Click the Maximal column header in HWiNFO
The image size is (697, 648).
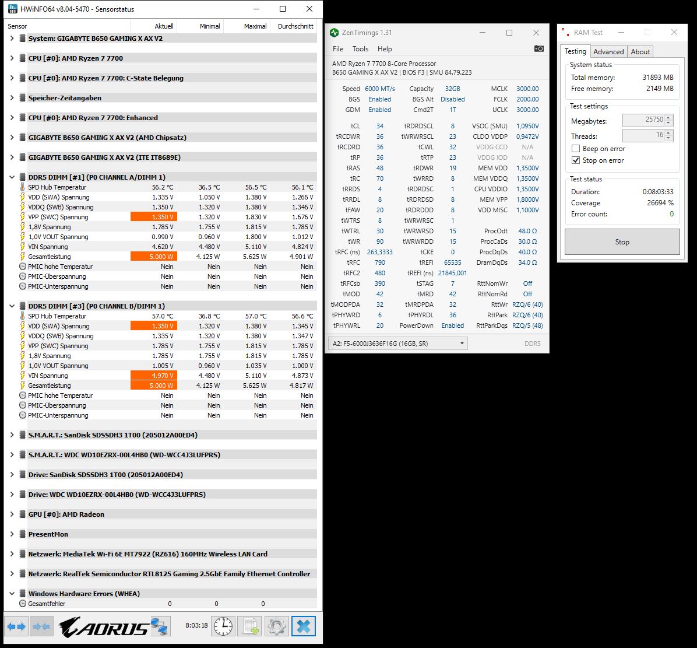click(x=247, y=26)
